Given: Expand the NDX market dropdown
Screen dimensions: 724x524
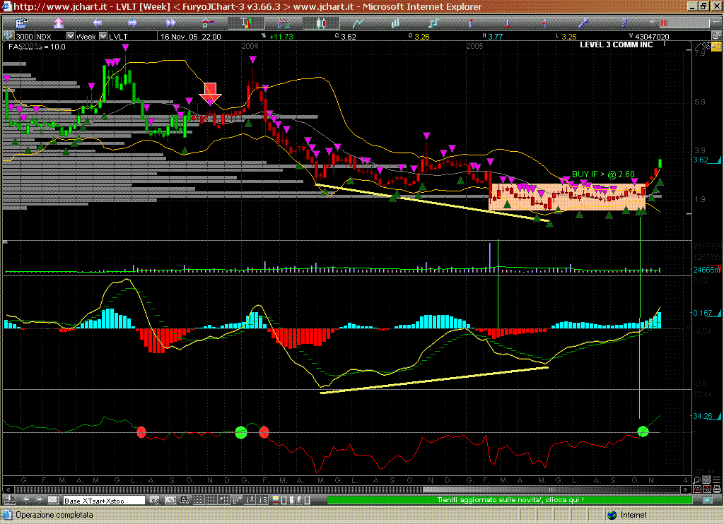Looking at the screenshot, I should [x=70, y=36].
